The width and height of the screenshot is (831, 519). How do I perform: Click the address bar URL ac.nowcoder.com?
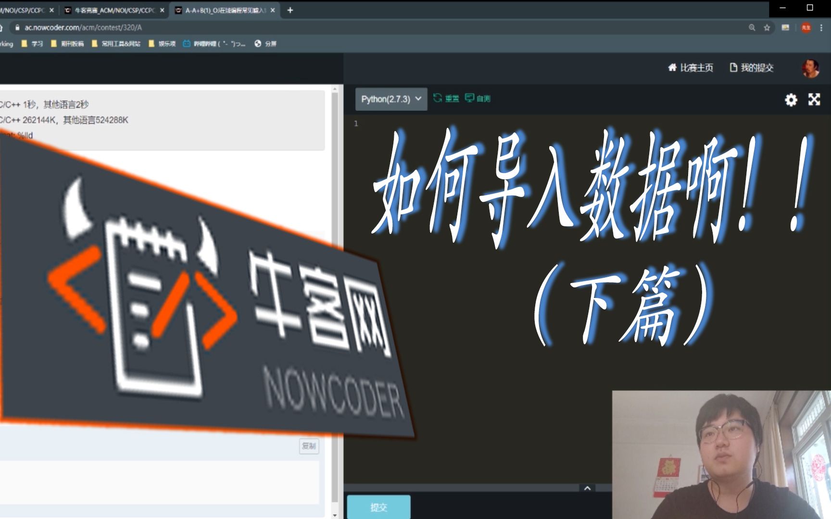point(83,28)
